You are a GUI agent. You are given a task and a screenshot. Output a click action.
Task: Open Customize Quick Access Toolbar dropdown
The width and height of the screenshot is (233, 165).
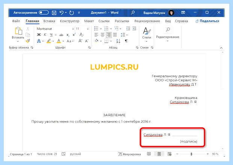click(79, 13)
